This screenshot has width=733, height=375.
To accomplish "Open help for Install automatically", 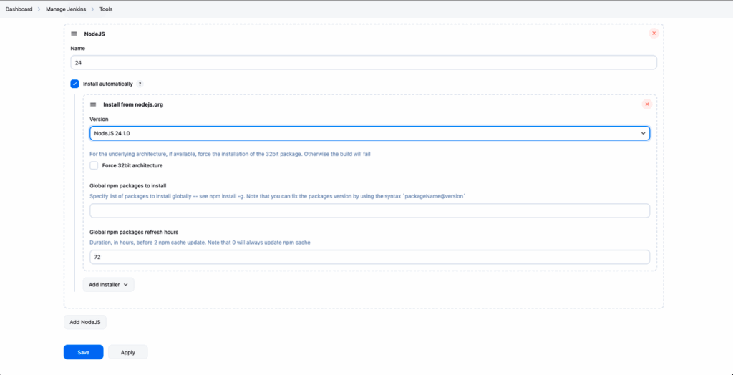I will tap(140, 84).
